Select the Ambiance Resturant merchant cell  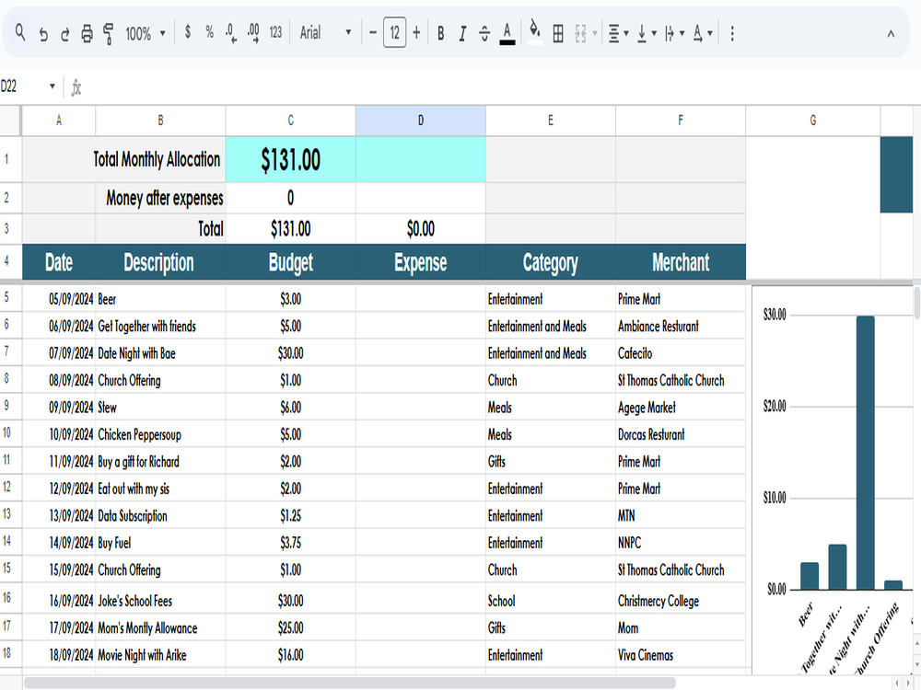[x=681, y=327]
